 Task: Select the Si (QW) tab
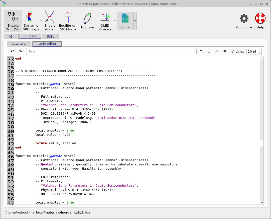click(29, 36)
